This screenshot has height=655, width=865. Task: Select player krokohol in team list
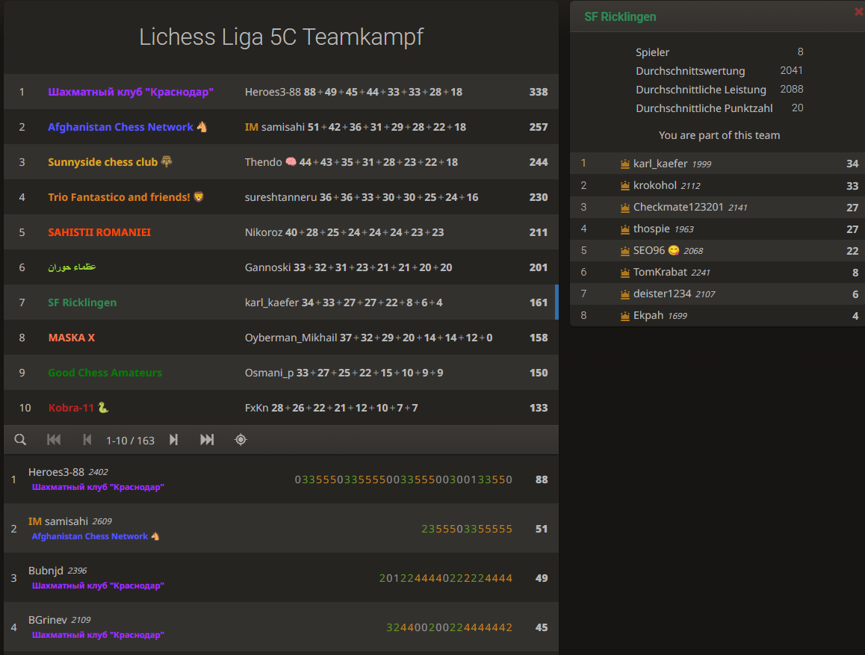(654, 185)
